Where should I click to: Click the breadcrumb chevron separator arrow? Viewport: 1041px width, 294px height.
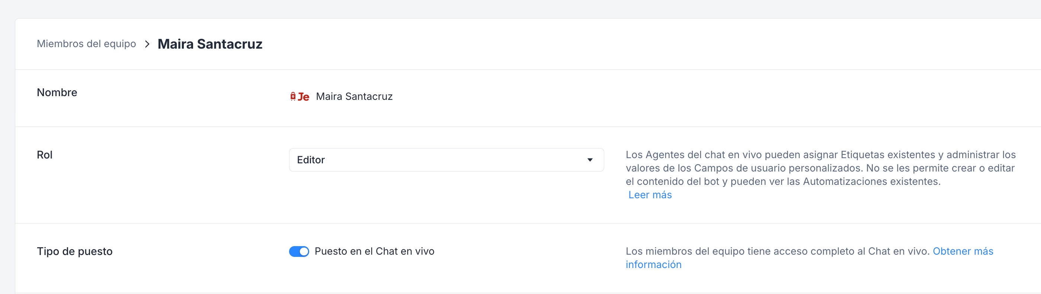point(147,44)
